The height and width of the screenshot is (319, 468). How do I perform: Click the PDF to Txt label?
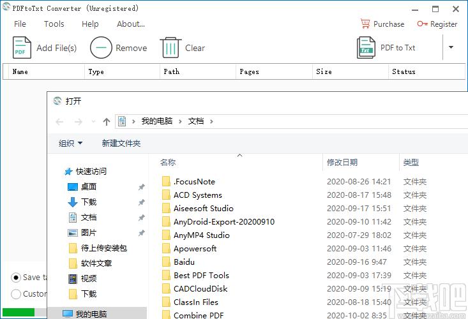398,48
